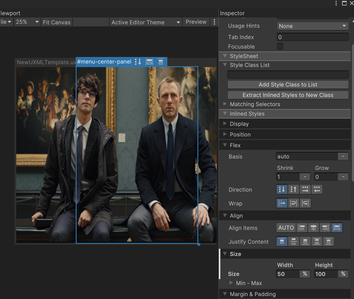Collapse the Size section
Screen dimensions: 354x299
pos(225,254)
